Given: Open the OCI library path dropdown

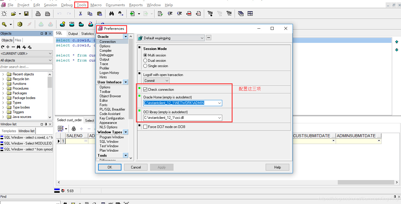Looking at the screenshot, I should [x=220, y=118].
